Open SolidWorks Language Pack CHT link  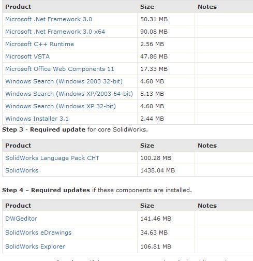tap(52, 158)
